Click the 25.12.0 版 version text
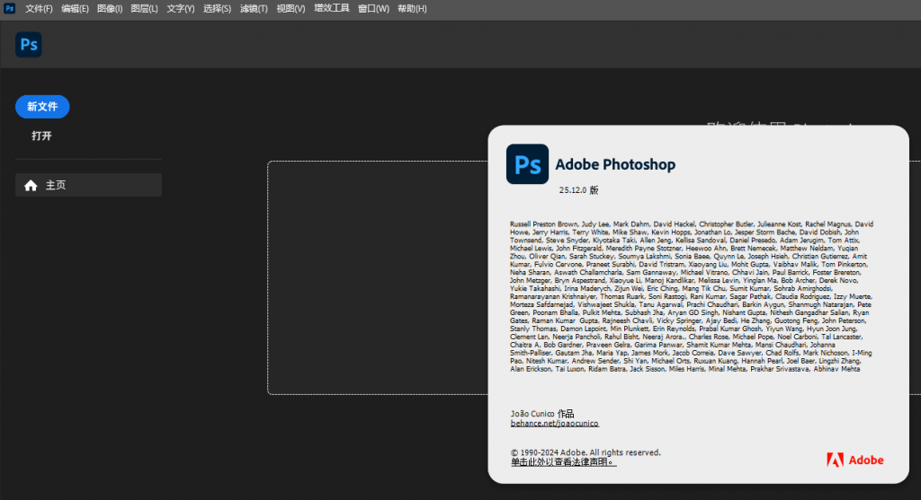 578,190
